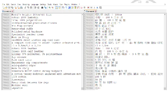The image size is (167, 91).
Task: Select the file tab of the Chinese text pane
Action: (91, 11)
